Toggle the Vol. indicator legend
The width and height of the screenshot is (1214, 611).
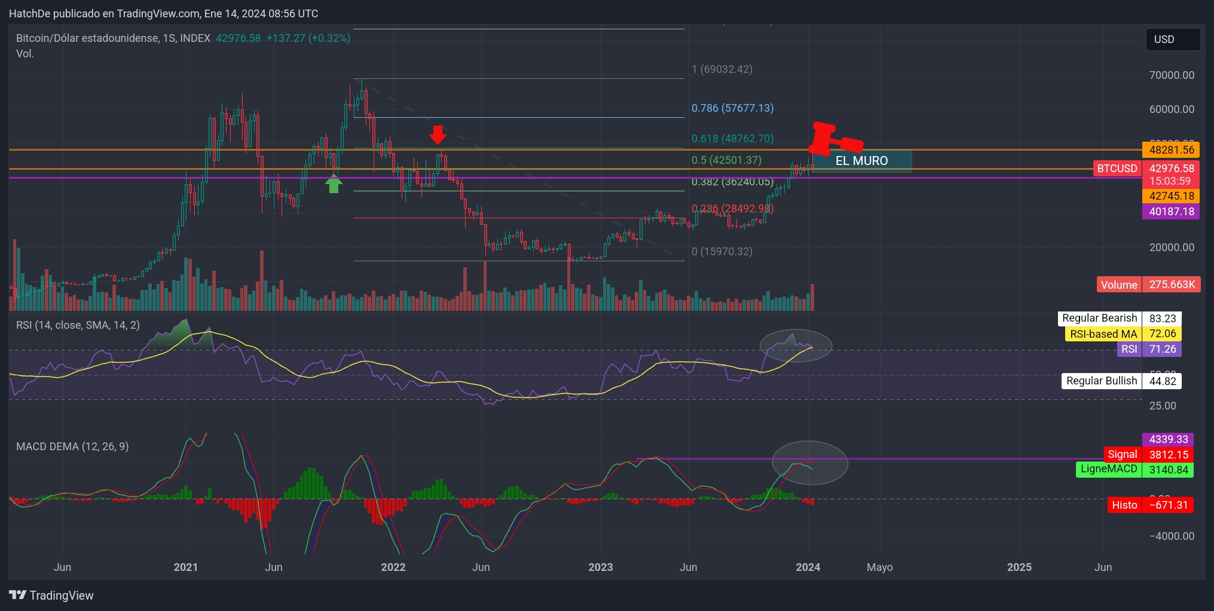[x=25, y=53]
